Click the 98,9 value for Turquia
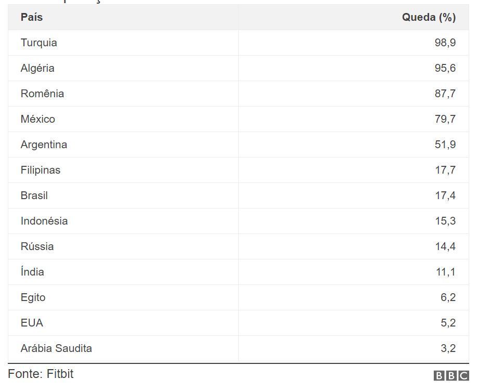478x392 pixels. pos(445,43)
